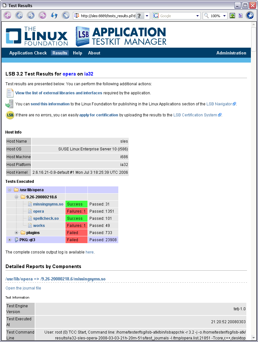The height and width of the screenshot is (342, 258).
Task: Open the opera file test result
Action: tap(38, 211)
